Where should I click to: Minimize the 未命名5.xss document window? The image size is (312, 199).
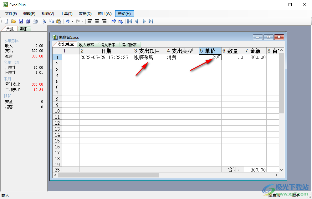(258, 37)
